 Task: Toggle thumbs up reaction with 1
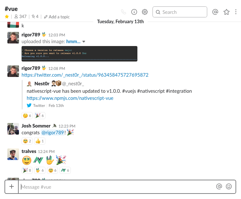coord(40,141)
